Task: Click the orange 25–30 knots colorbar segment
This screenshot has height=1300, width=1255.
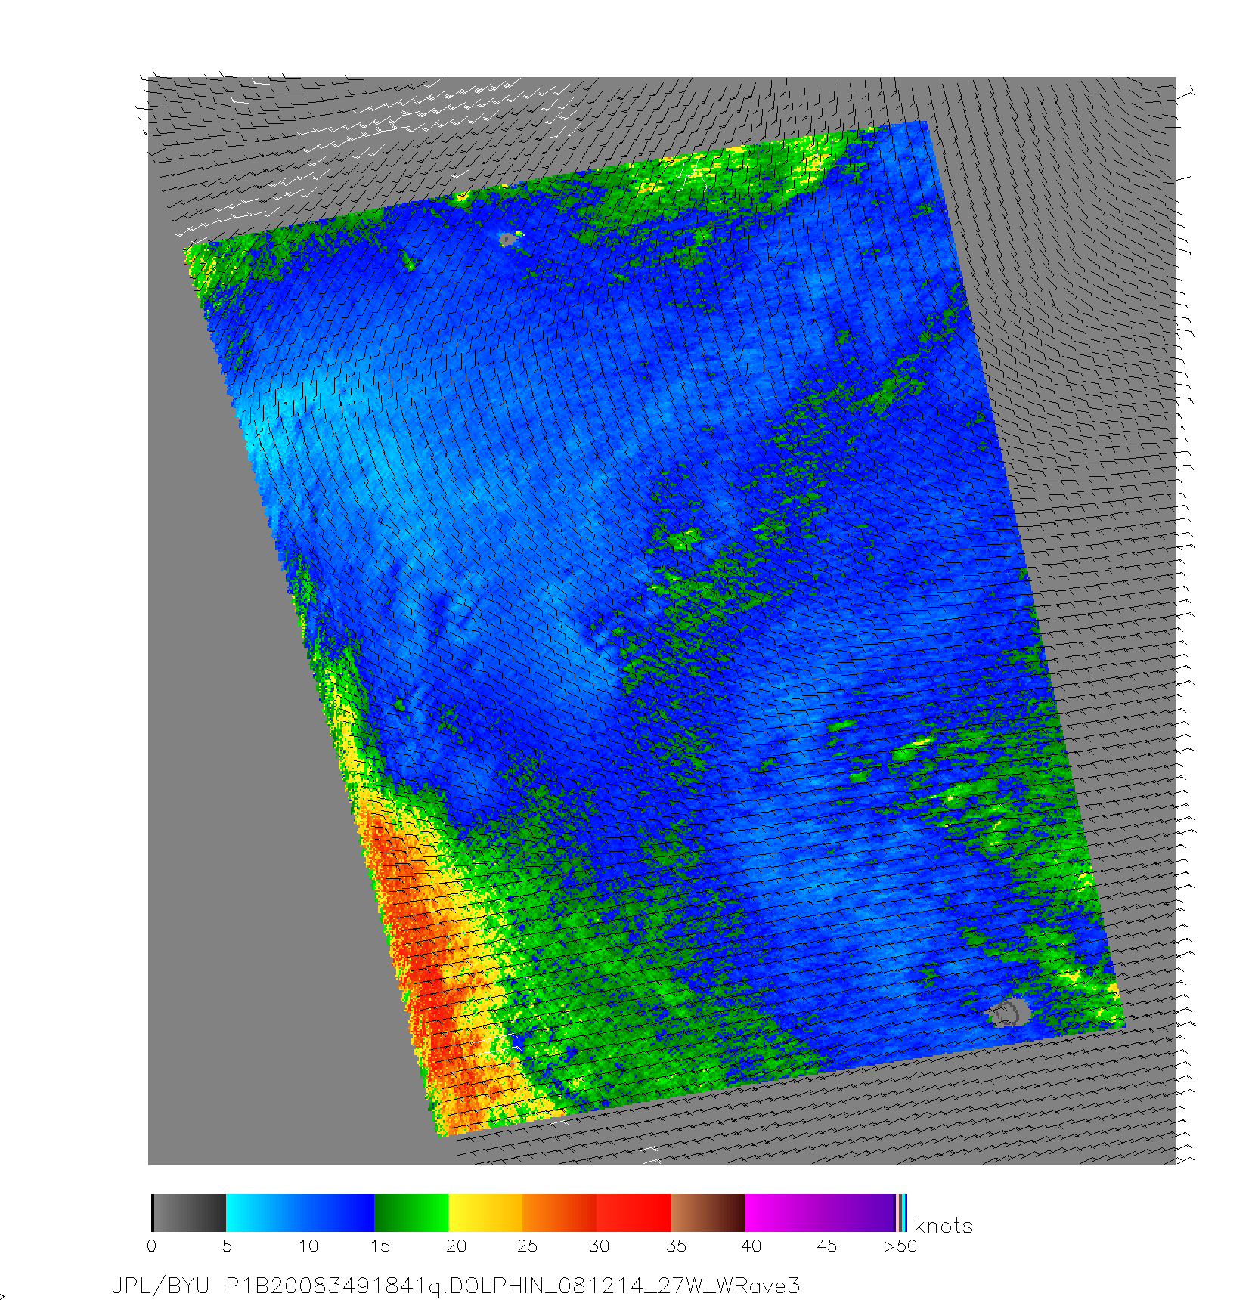Action: [x=559, y=1213]
